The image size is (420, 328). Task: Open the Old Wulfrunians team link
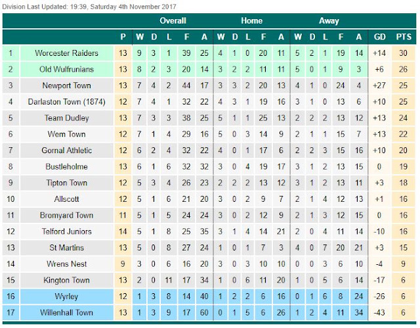(66, 70)
